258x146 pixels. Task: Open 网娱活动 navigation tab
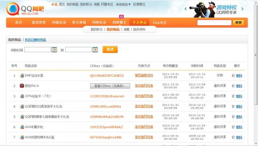click(59, 22)
